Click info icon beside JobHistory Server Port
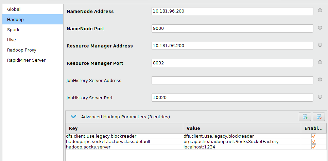328x161 pixels. (x=320, y=97)
